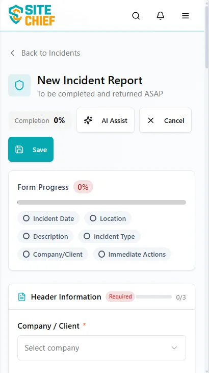Click the Completion 0% indicator
This screenshot has height=373, width=209.
(x=40, y=120)
